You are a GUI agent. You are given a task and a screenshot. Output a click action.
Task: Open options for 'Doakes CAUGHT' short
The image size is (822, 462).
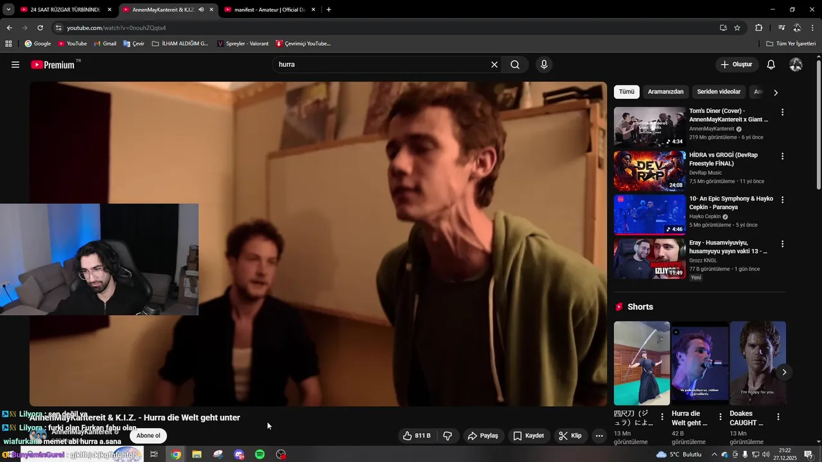click(778, 417)
